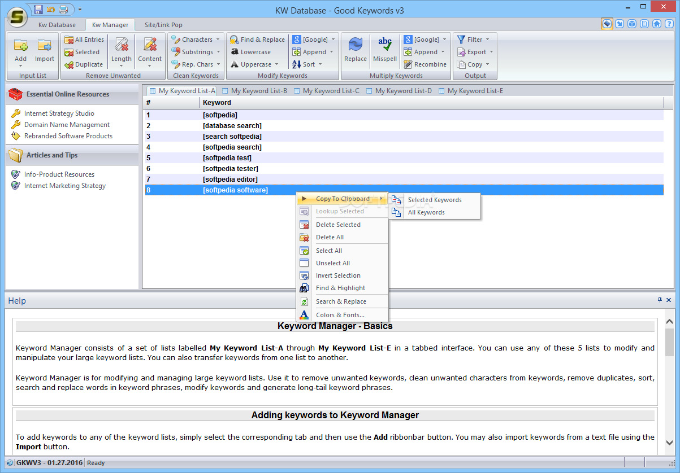Click the Save icon in quick access toolbar
This screenshot has height=473, width=680.
38,10
